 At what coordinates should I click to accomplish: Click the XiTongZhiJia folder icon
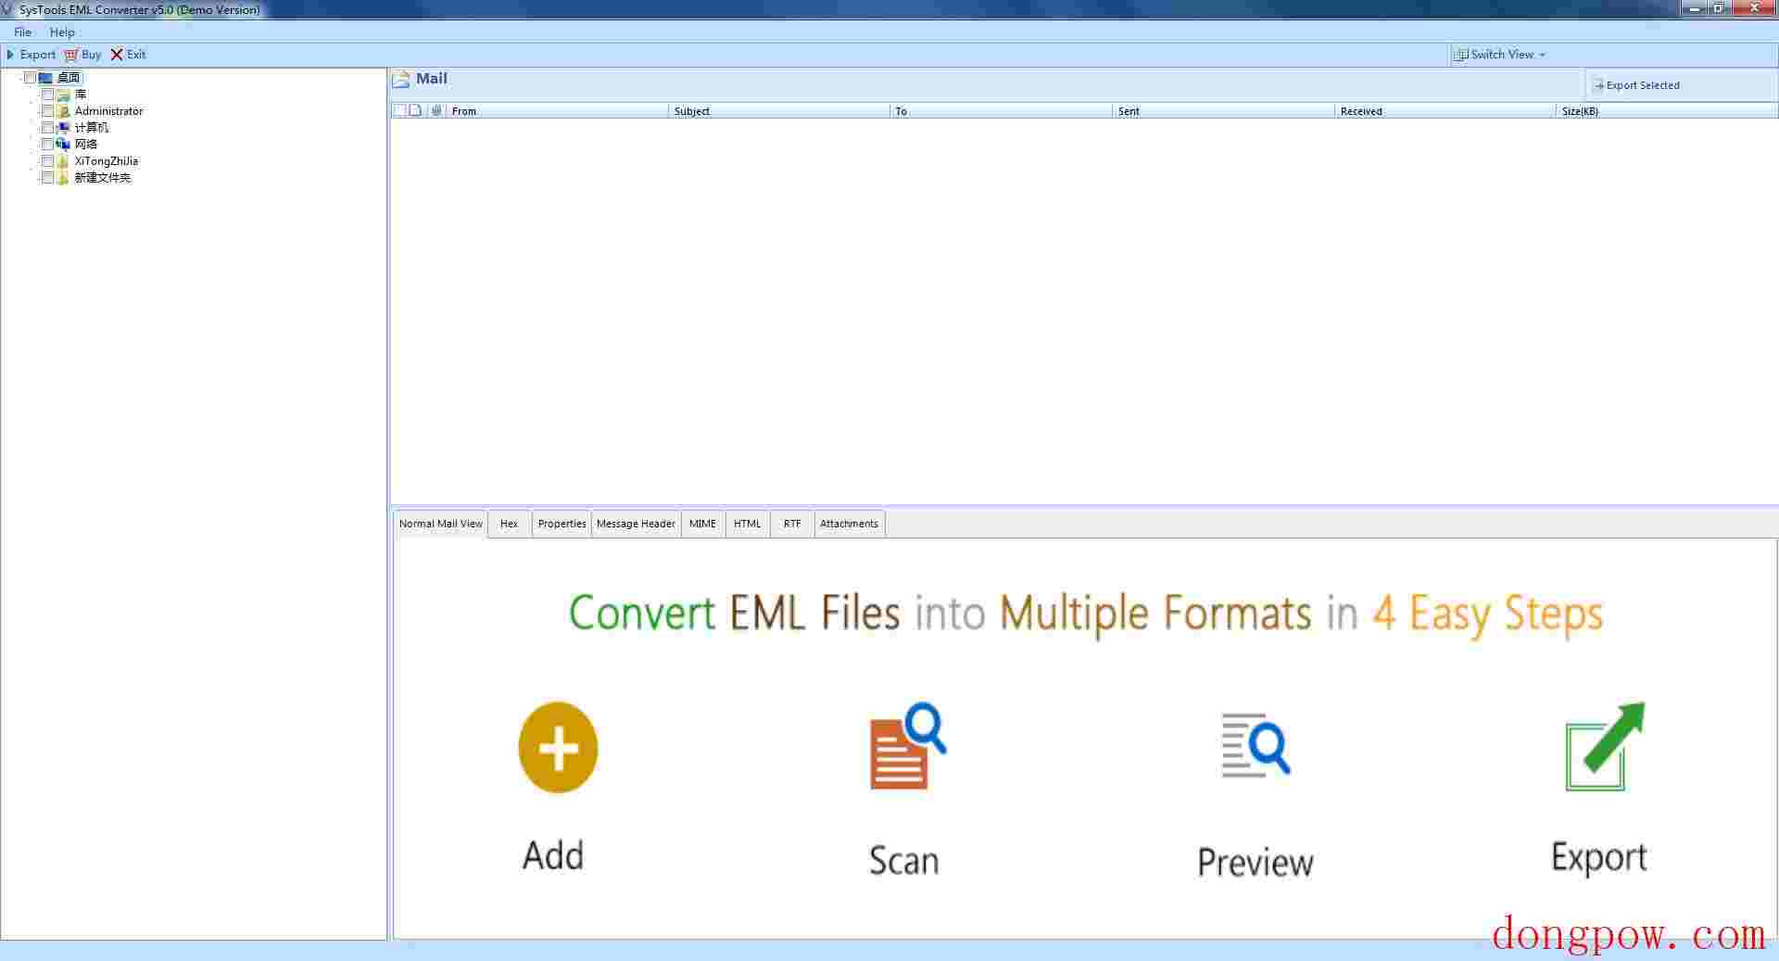[63, 161]
